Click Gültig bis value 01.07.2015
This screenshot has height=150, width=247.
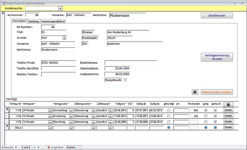pos(157,111)
